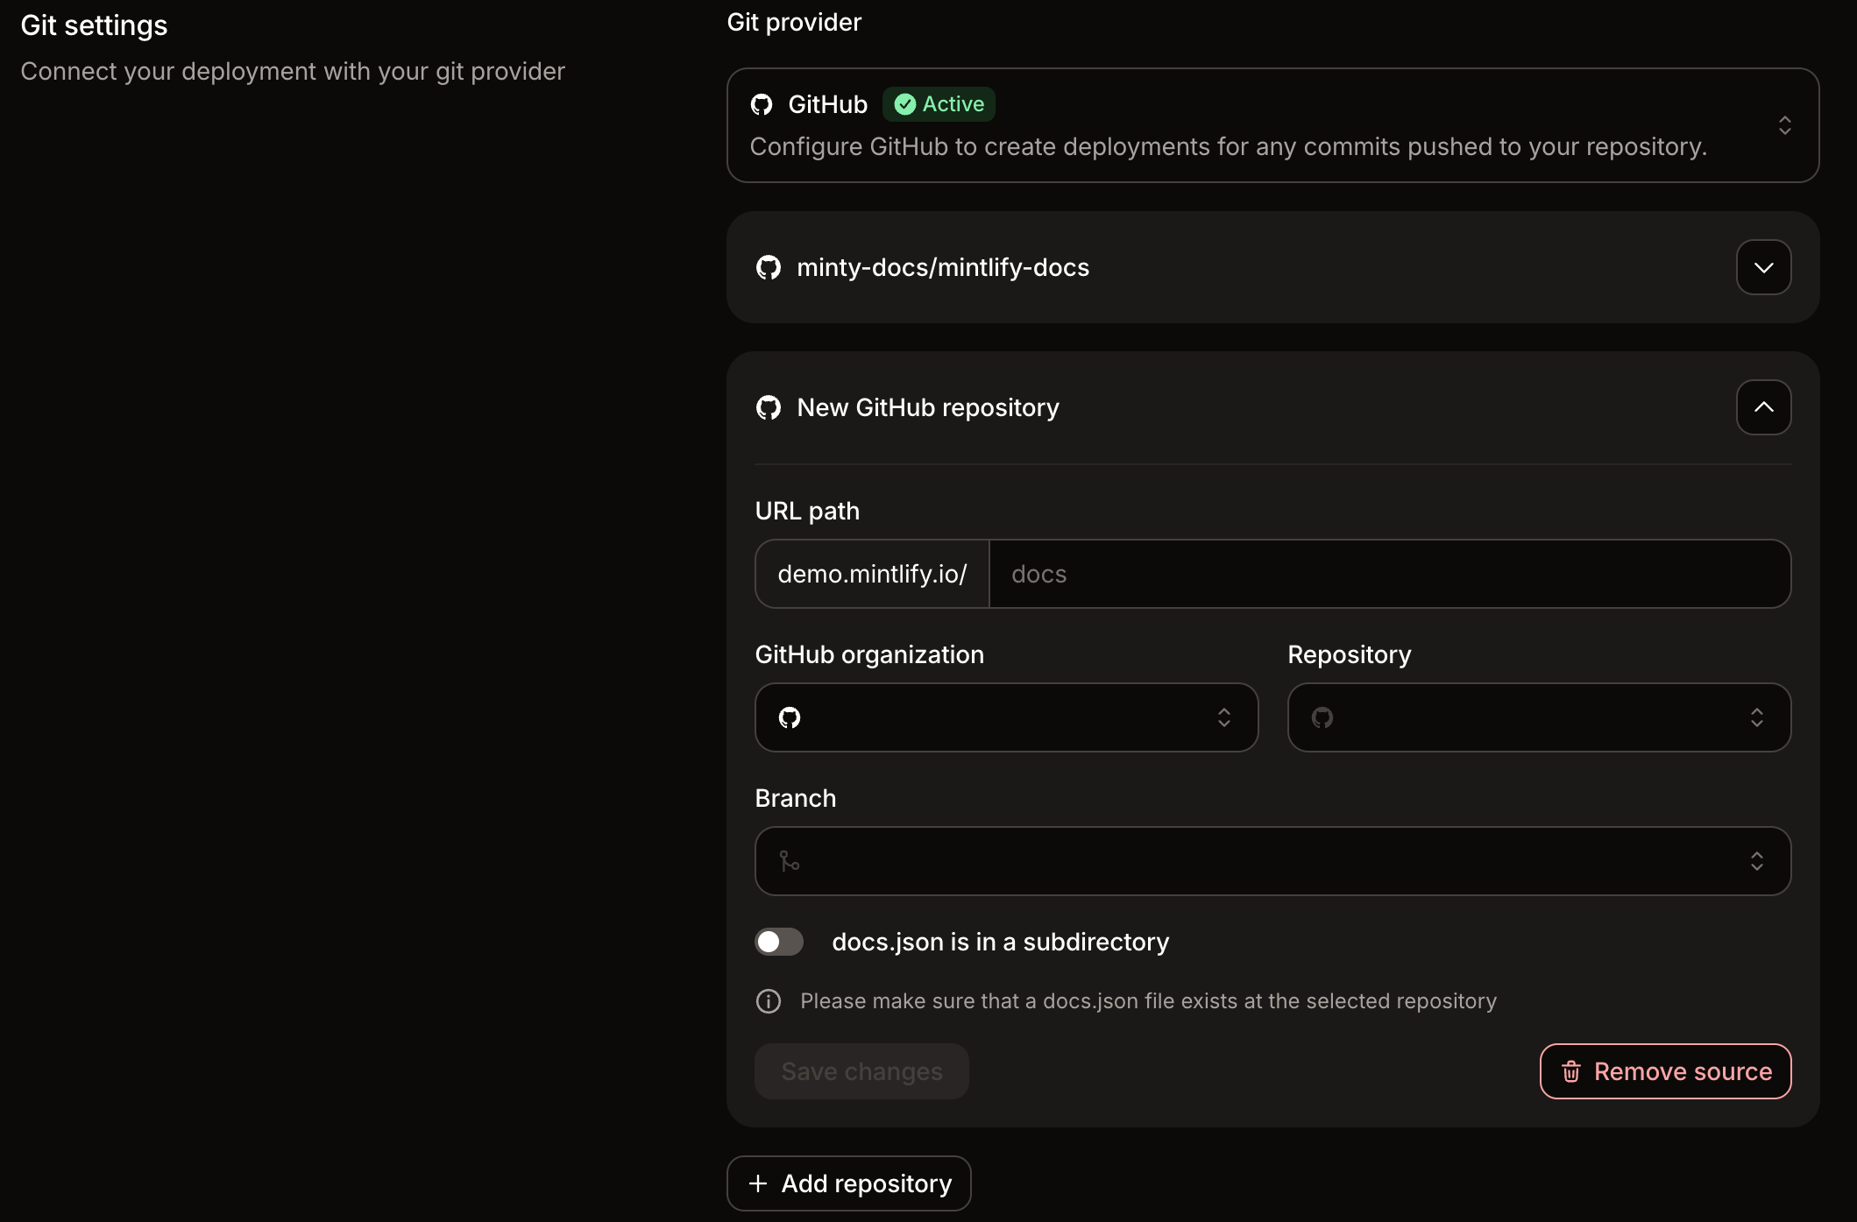Click the docs.json file exists notice text
1857x1222 pixels.
[x=1148, y=1001]
